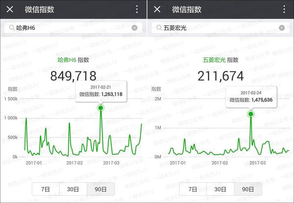Tap the search magnifier next to 五菱宏光
Image resolution: width=294 pixels, height=203 pixels.
(x=159, y=28)
